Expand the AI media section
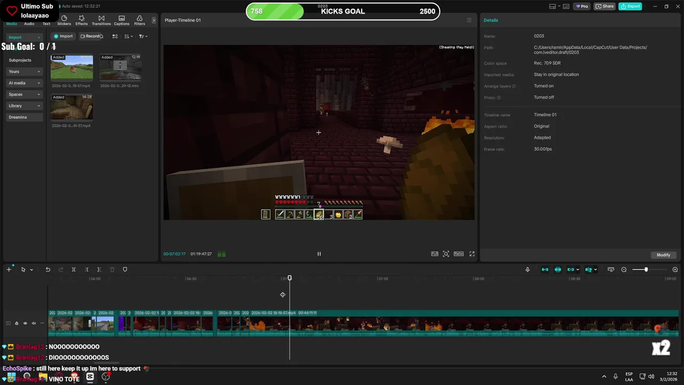 [x=25, y=83]
